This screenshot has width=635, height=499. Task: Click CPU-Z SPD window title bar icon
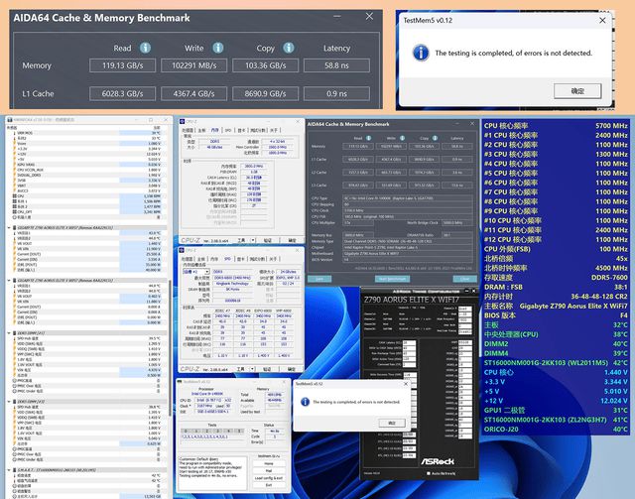[x=183, y=250]
